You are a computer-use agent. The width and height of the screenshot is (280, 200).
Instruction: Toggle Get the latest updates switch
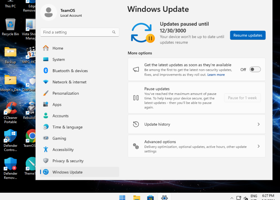(x=255, y=69)
